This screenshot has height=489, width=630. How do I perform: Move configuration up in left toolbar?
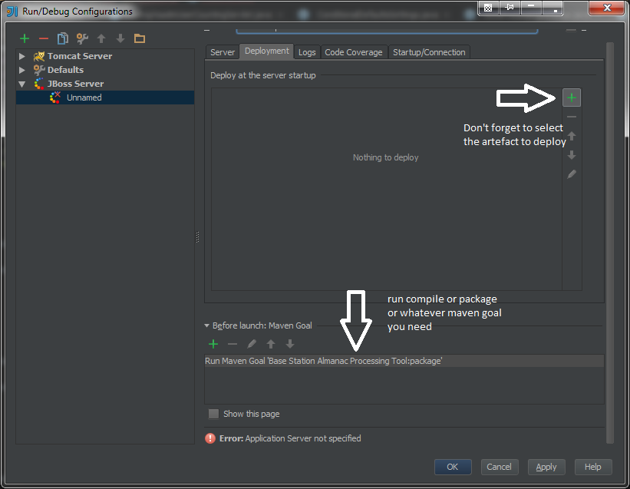[101, 38]
